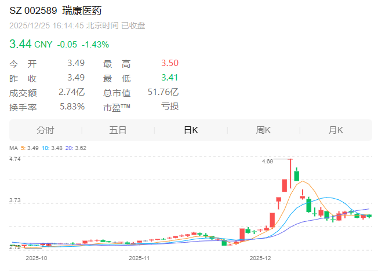
Task: Select the 日K daily candlestick tab
Action: pos(191,130)
